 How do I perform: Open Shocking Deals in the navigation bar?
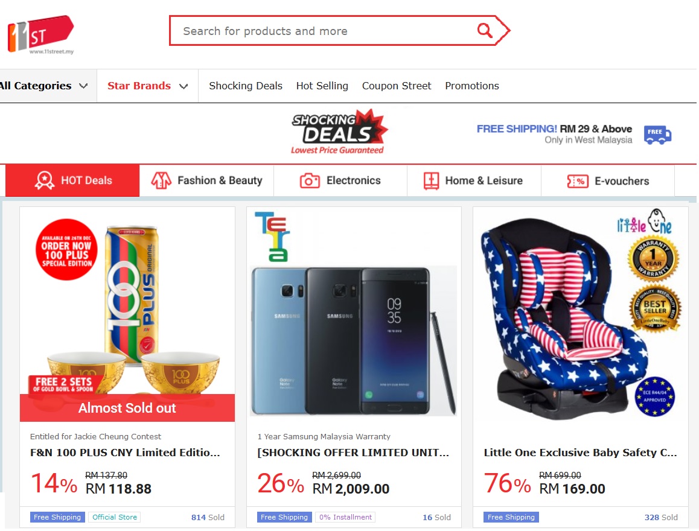246,86
